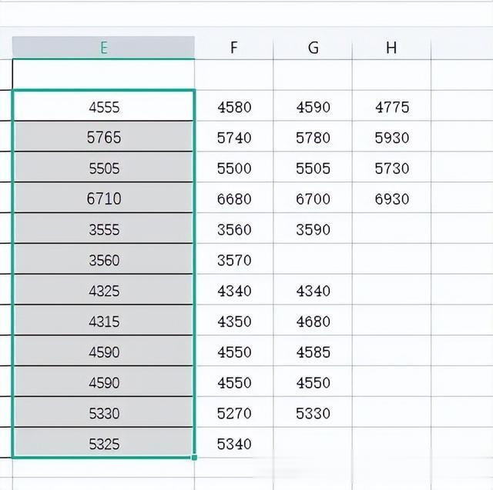
Task: Click cell containing 4585
Action: 313,351
